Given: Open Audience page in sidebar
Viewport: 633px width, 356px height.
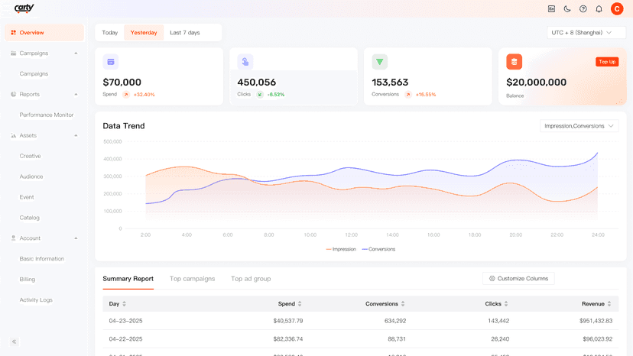Looking at the screenshot, I should [x=31, y=176].
